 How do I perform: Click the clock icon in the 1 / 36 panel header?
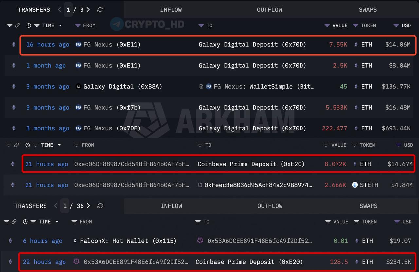click(25, 221)
